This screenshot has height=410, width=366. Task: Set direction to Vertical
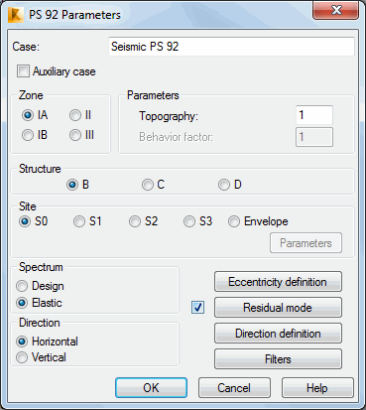[x=22, y=357]
